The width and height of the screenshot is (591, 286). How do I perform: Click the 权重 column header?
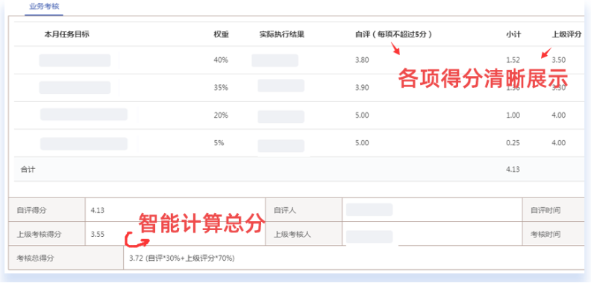pos(221,34)
